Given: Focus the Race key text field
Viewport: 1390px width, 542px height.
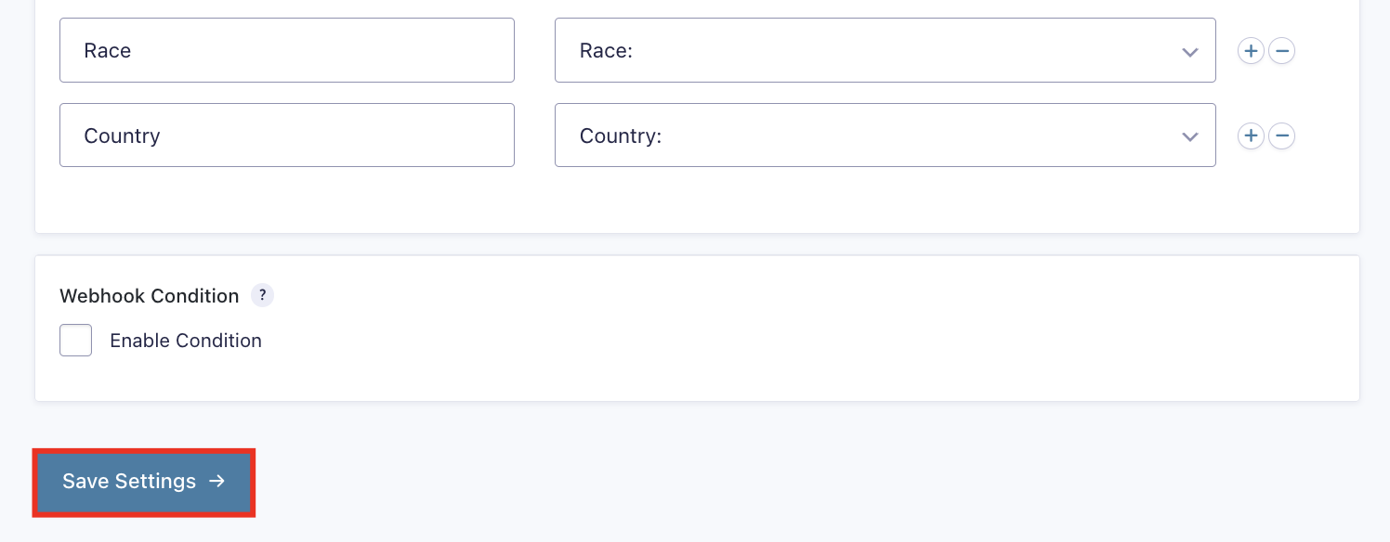Looking at the screenshot, I should [x=286, y=50].
